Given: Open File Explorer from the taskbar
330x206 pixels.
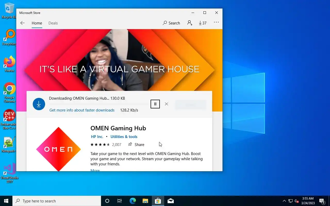Looking at the screenshot, I should pyautogui.click(x=145, y=201).
